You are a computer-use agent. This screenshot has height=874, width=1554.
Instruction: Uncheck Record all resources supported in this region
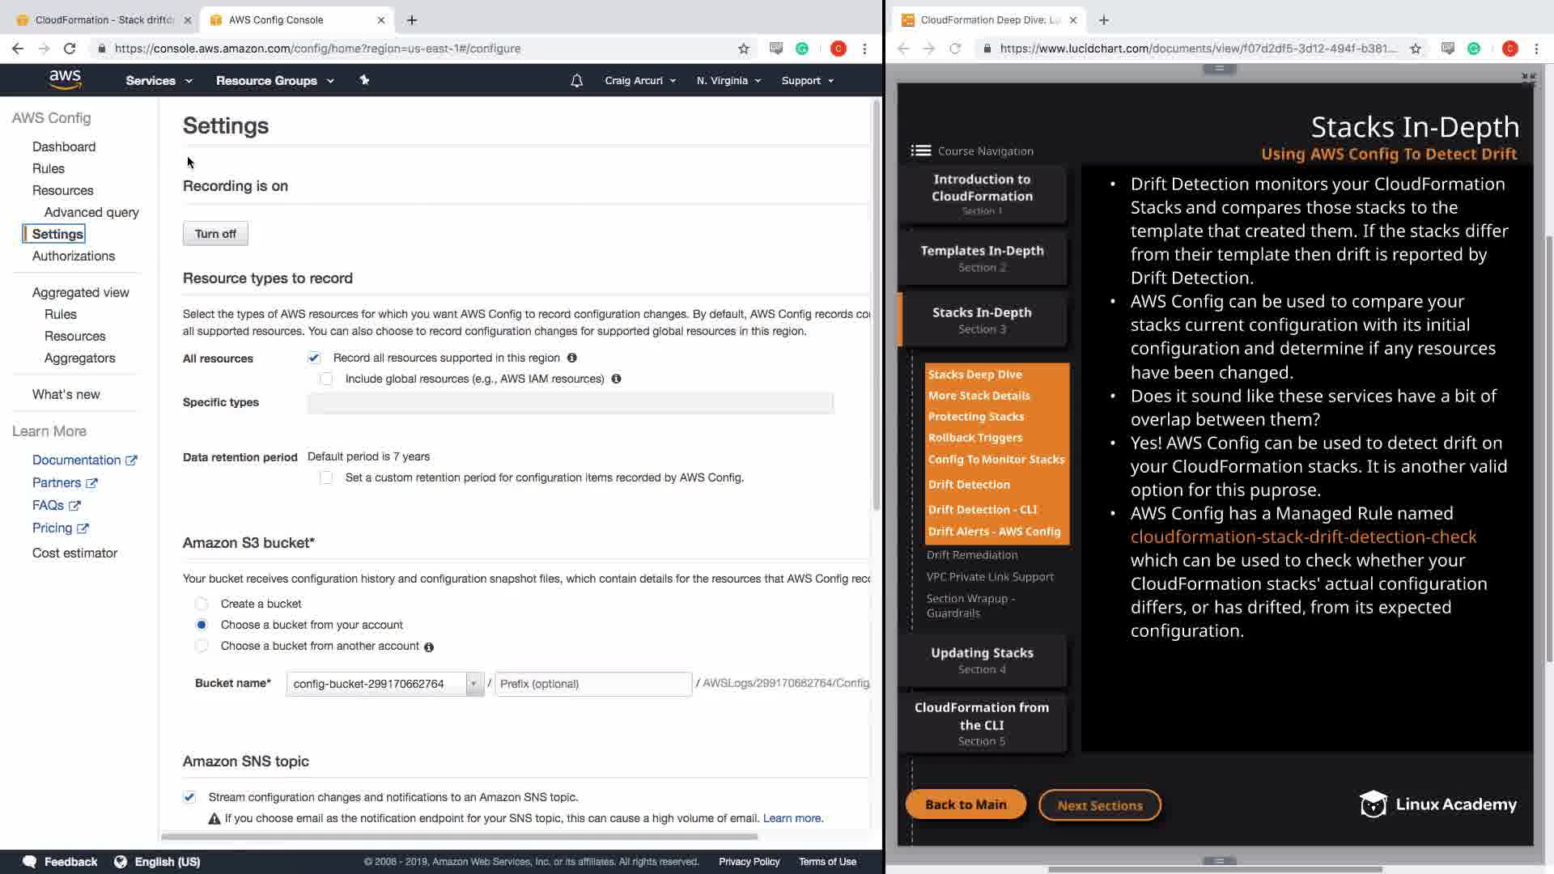coord(314,358)
